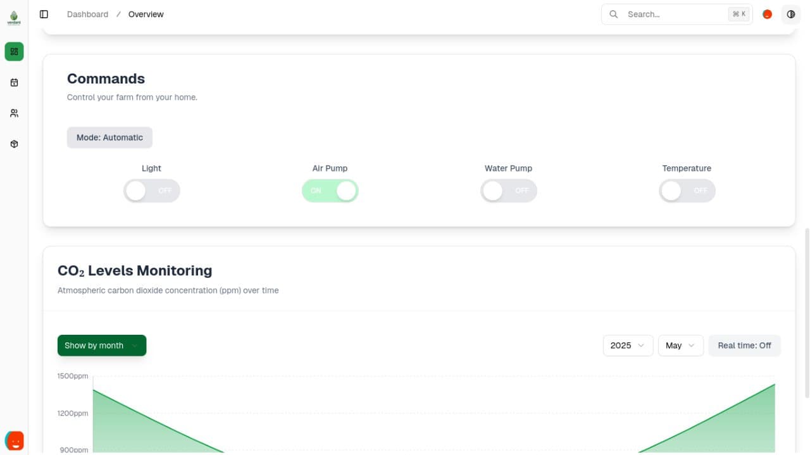
Task: Click the 'Real time: Off' button
Action: 744,346
